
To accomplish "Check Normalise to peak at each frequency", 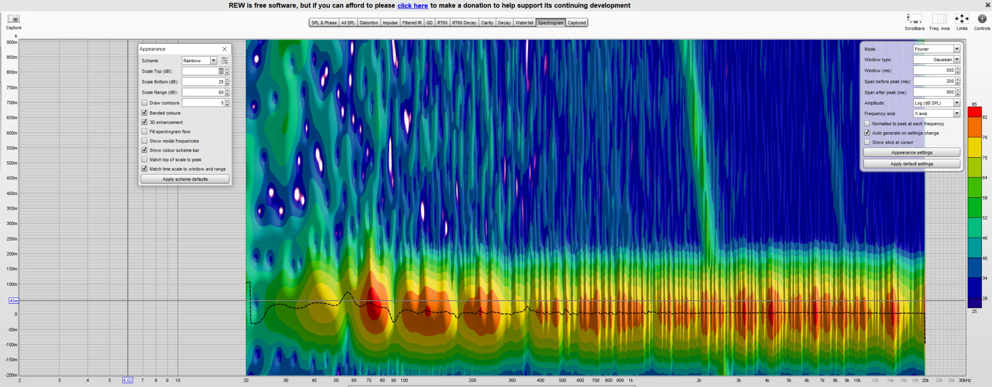I will pos(867,124).
